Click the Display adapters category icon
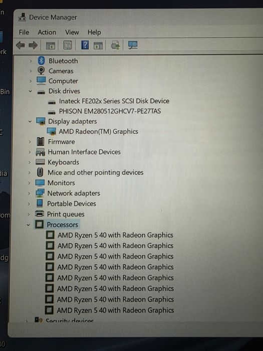Image resolution: width=263 pixels, height=351 pixels. click(x=41, y=121)
